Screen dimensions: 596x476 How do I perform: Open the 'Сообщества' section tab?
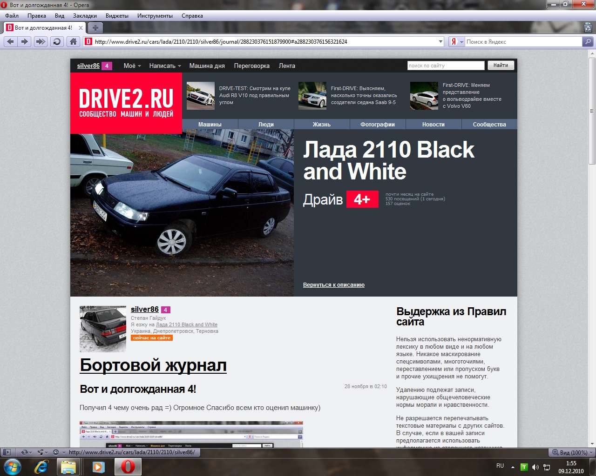point(489,124)
